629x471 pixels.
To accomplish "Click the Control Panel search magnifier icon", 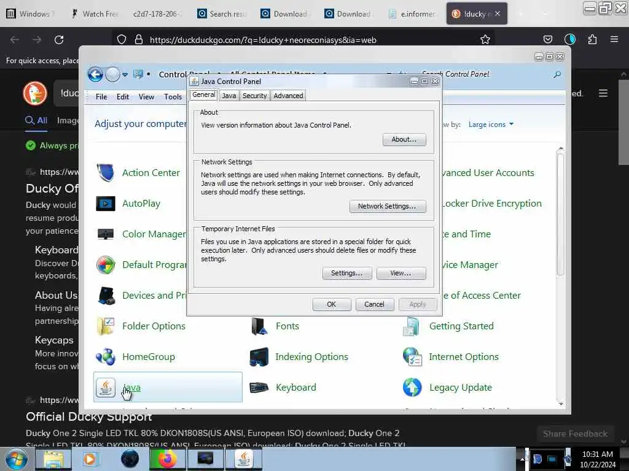I will tap(557, 74).
